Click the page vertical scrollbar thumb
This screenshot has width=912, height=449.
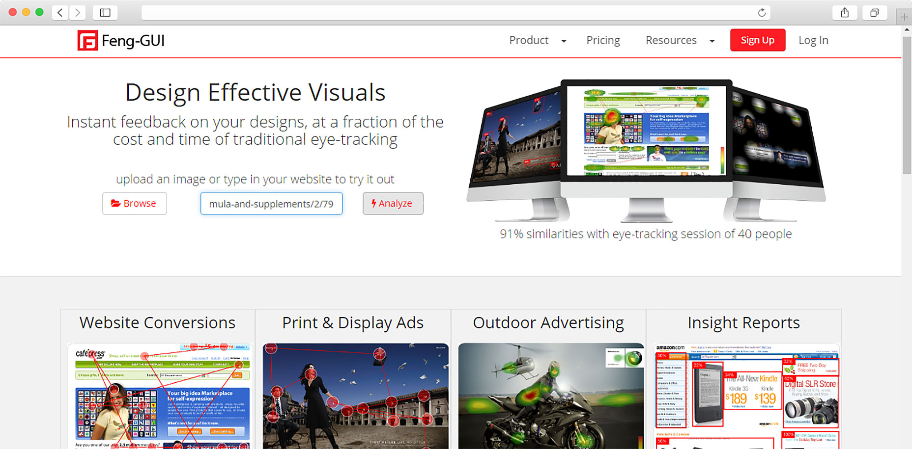907,106
